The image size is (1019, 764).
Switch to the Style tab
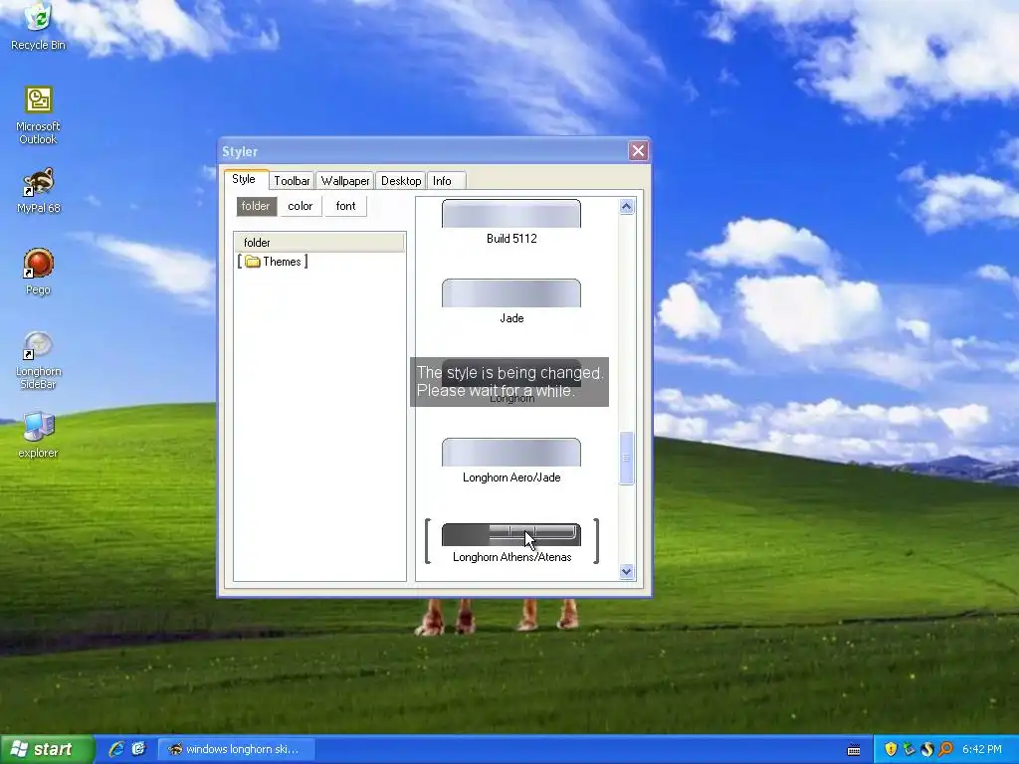point(244,179)
